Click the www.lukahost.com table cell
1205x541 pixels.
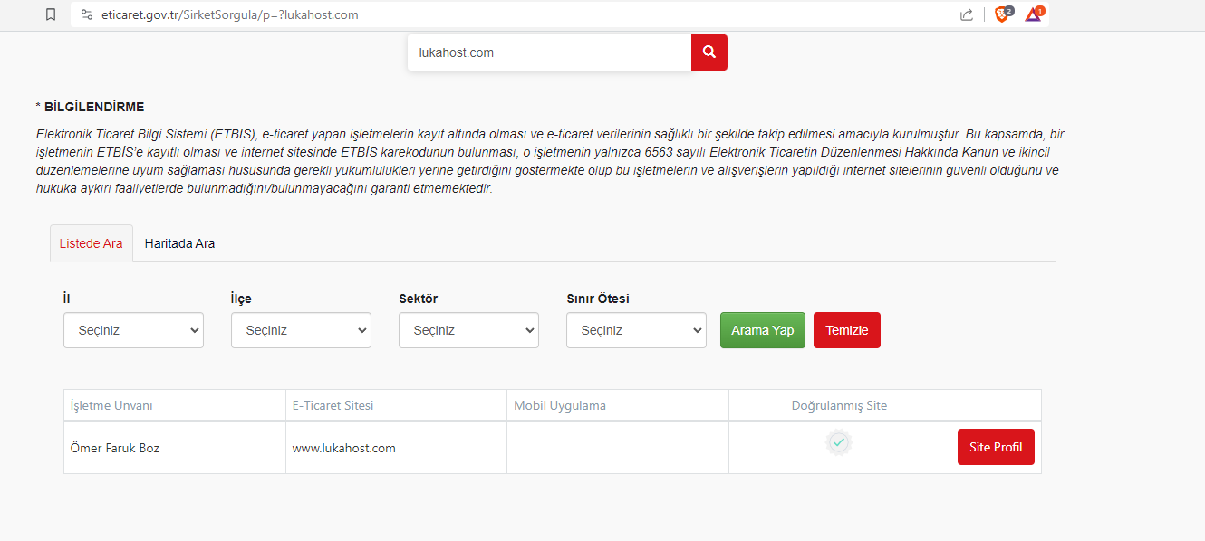pos(396,447)
